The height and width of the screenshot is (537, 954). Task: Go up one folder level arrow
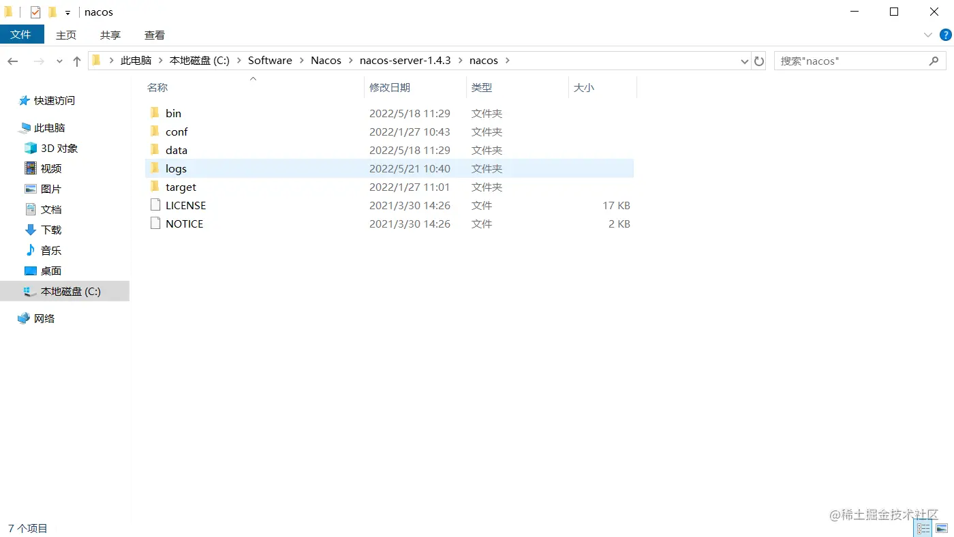(77, 61)
